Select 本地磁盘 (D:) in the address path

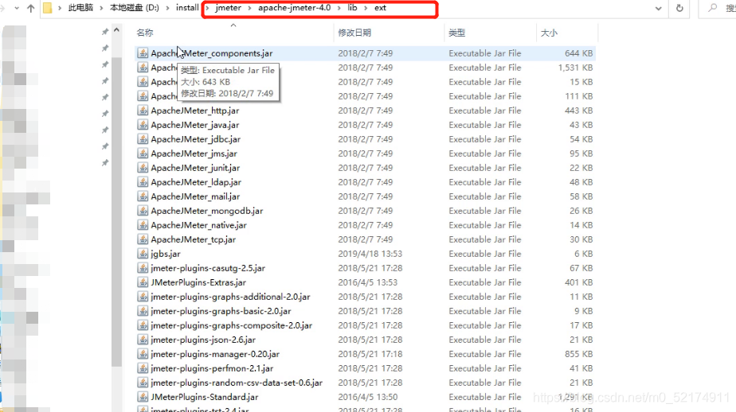(135, 8)
